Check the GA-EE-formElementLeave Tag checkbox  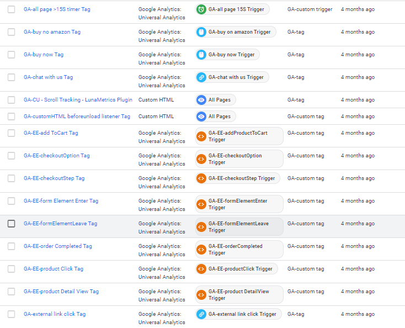pos(12,224)
